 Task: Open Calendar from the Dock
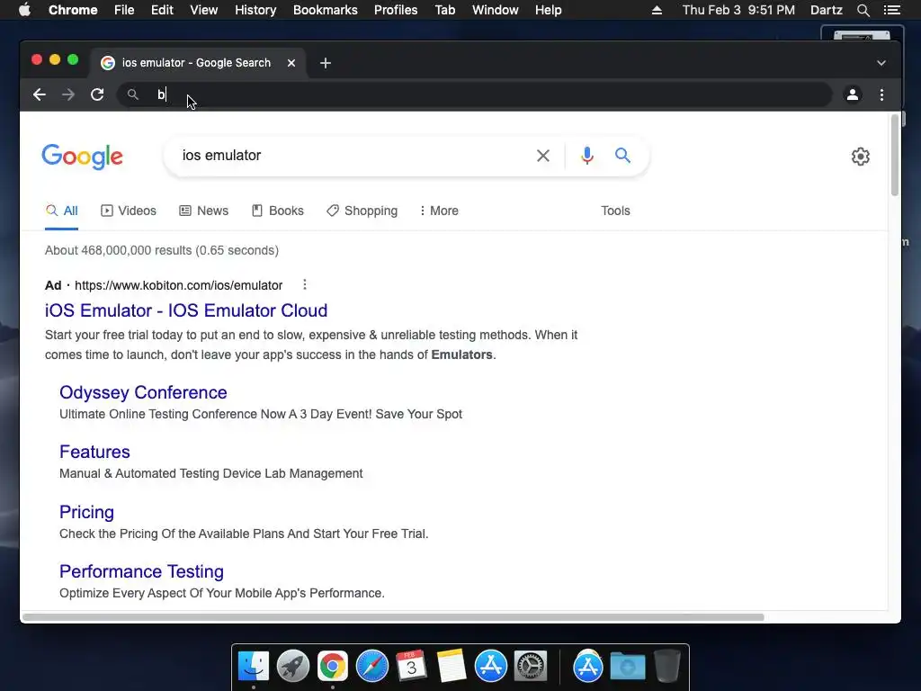click(x=411, y=667)
